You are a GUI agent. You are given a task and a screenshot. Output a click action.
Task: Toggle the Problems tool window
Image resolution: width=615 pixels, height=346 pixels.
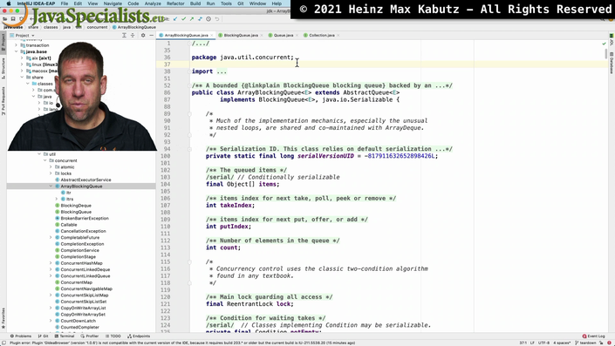[21, 336]
